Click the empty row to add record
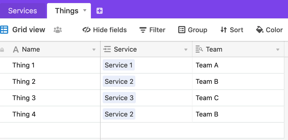 pyautogui.click(x=142, y=130)
